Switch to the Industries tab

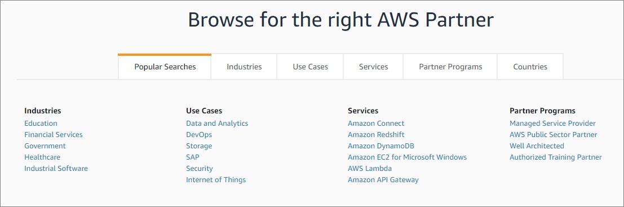(244, 67)
